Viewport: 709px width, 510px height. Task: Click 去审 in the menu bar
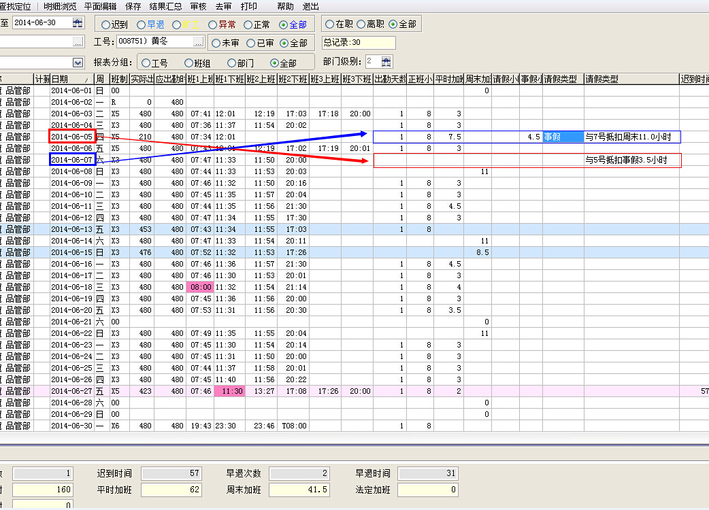(223, 6)
